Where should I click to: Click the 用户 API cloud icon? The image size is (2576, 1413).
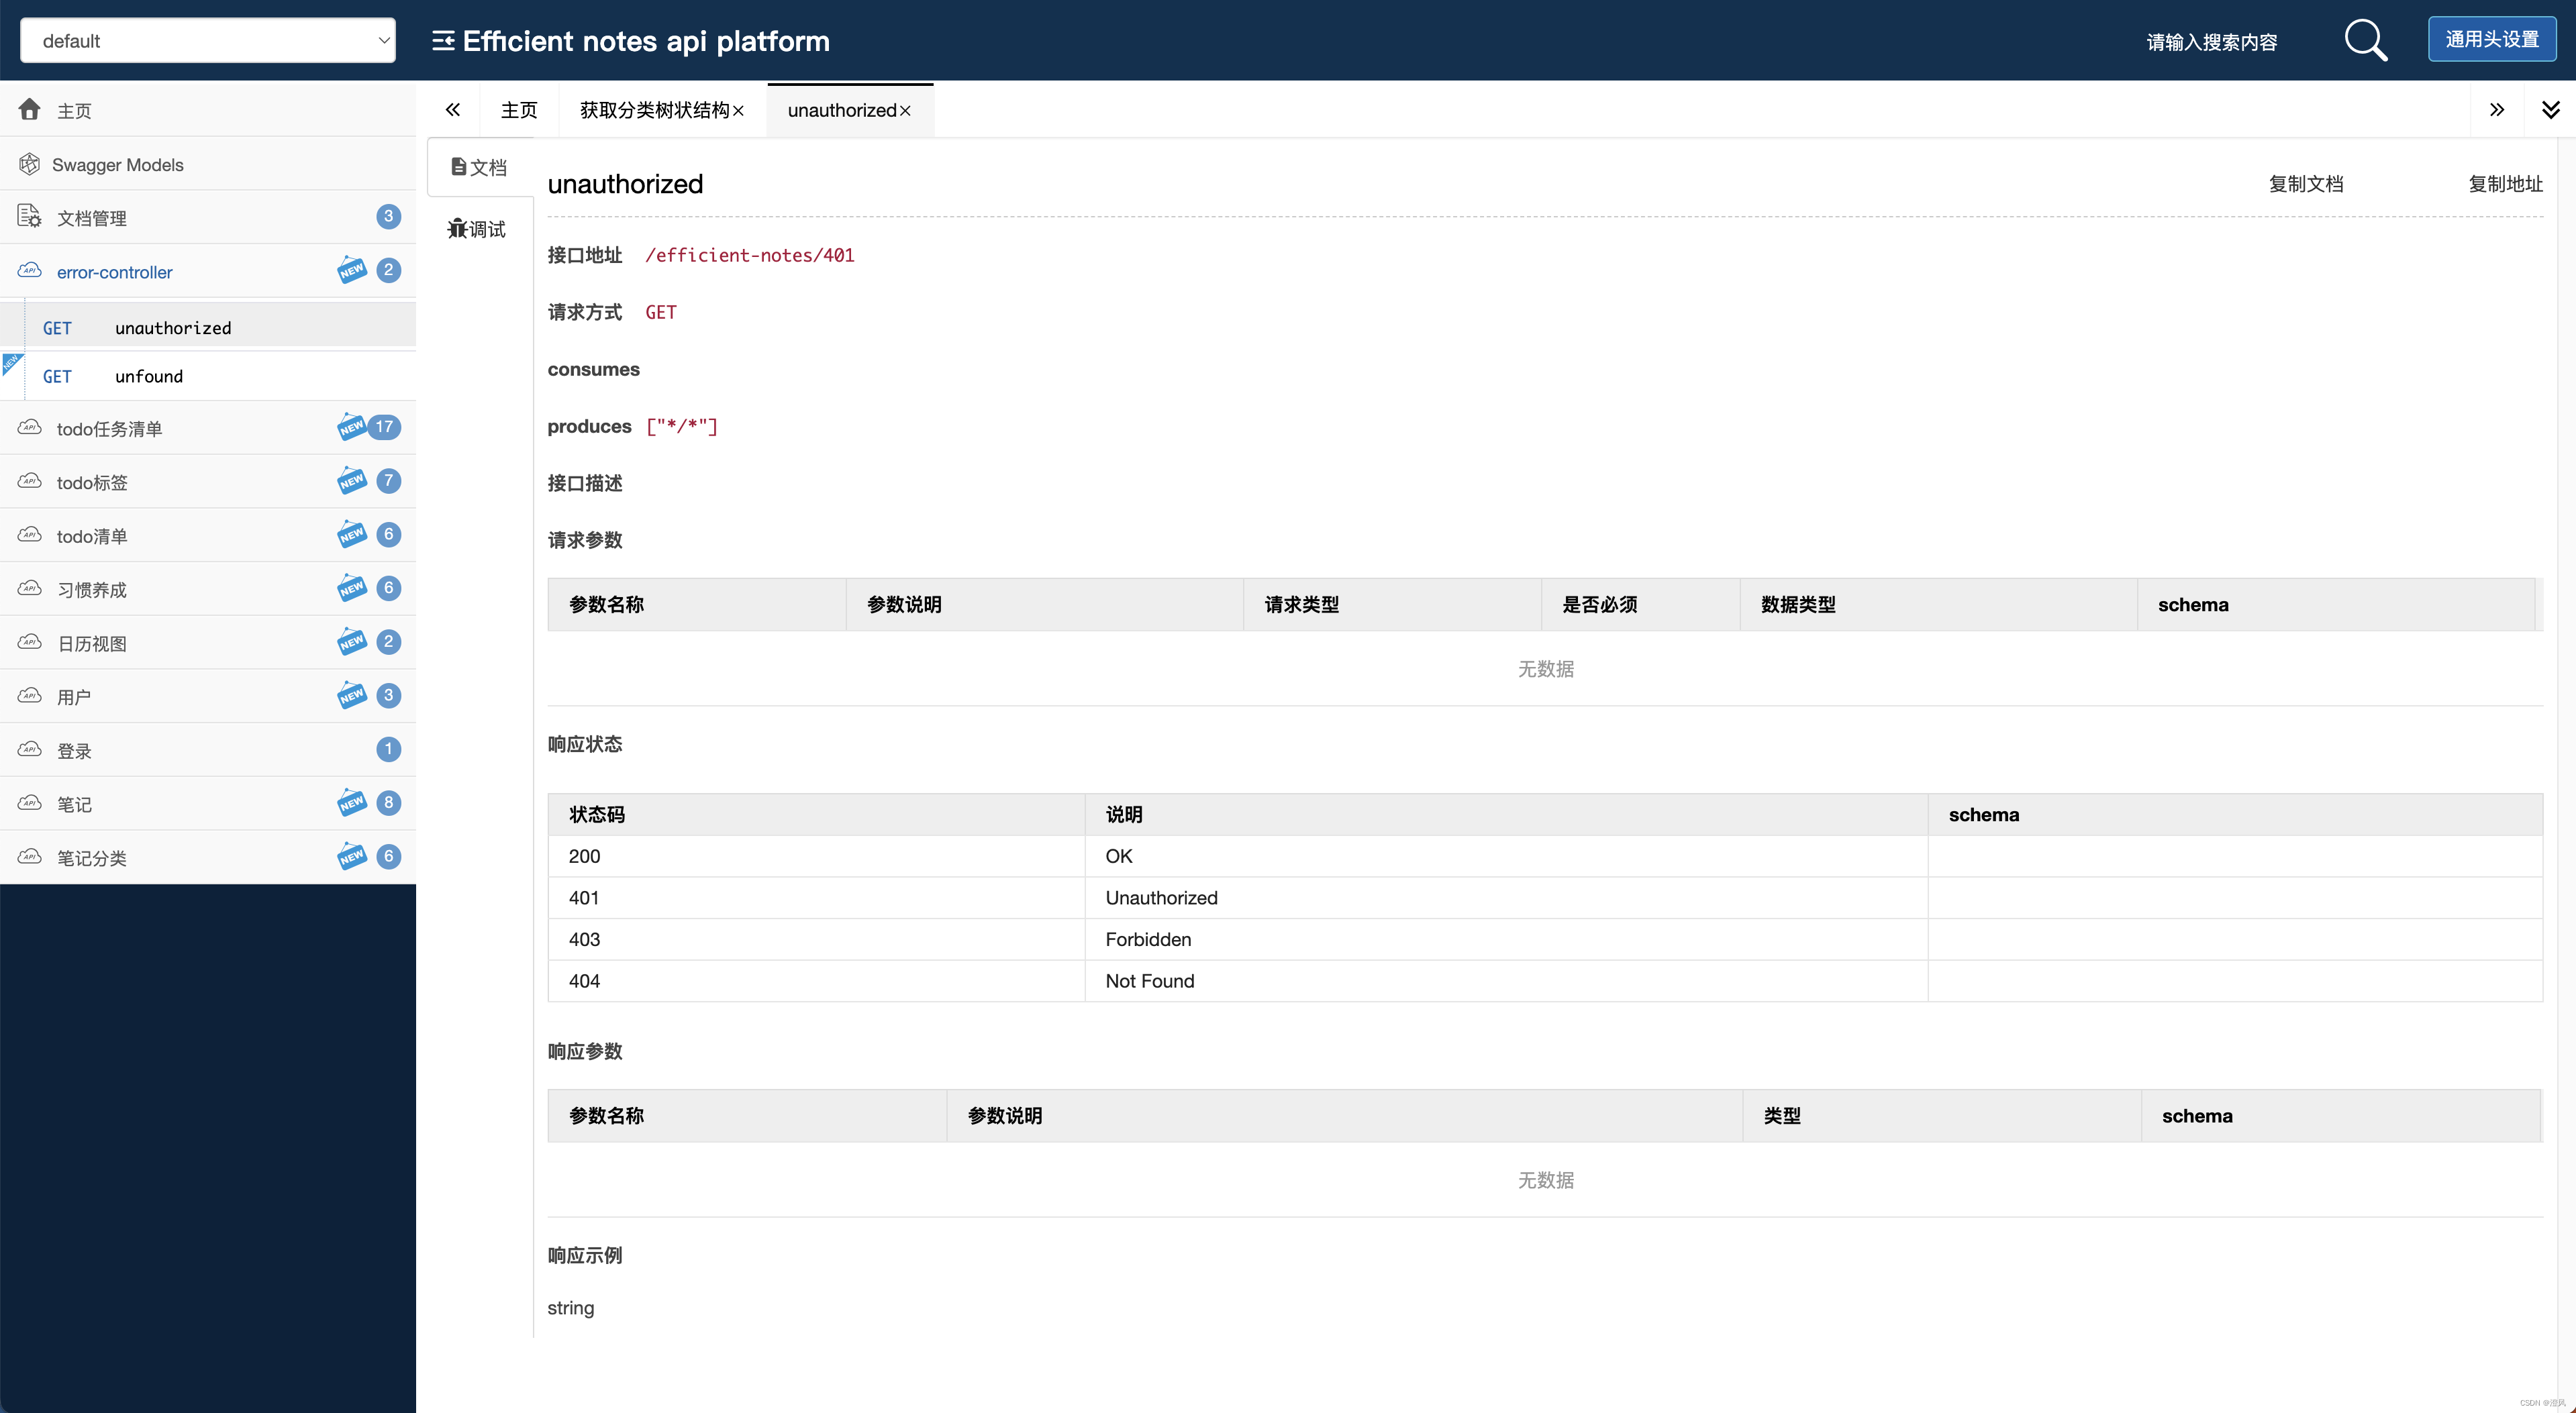30,696
